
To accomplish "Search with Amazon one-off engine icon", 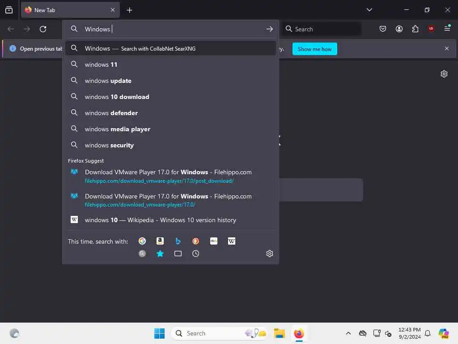I will (160, 241).
